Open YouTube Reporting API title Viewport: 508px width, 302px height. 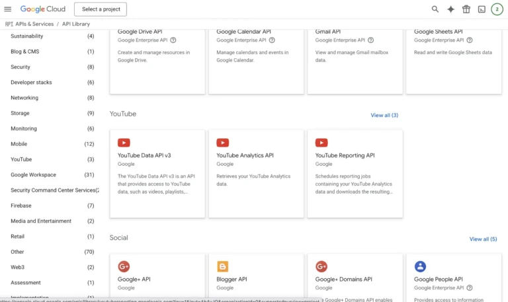point(345,155)
